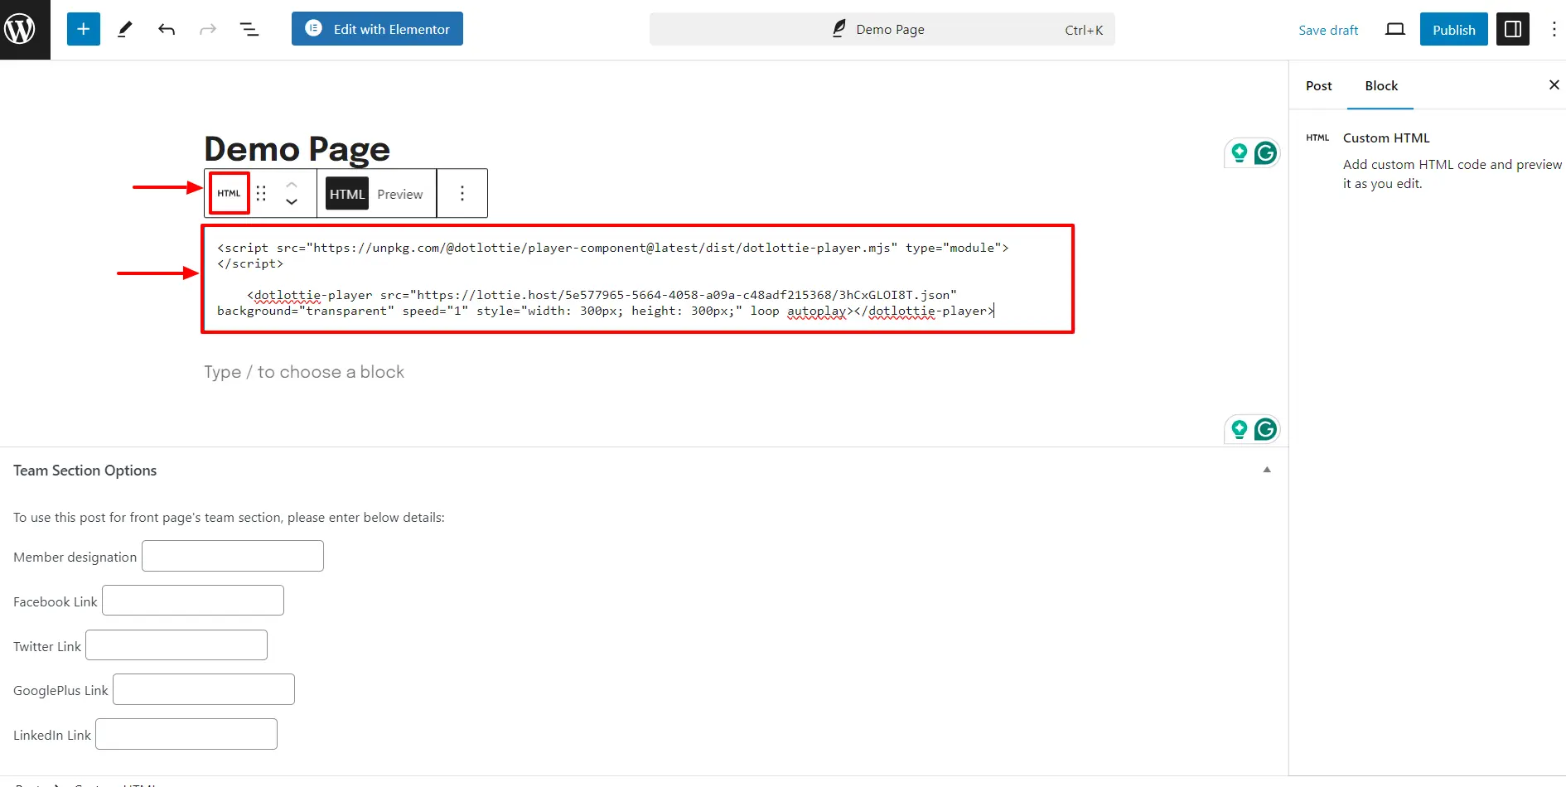Switch the block to Preview mode
This screenshot has width=1566, height=787.
400,194
